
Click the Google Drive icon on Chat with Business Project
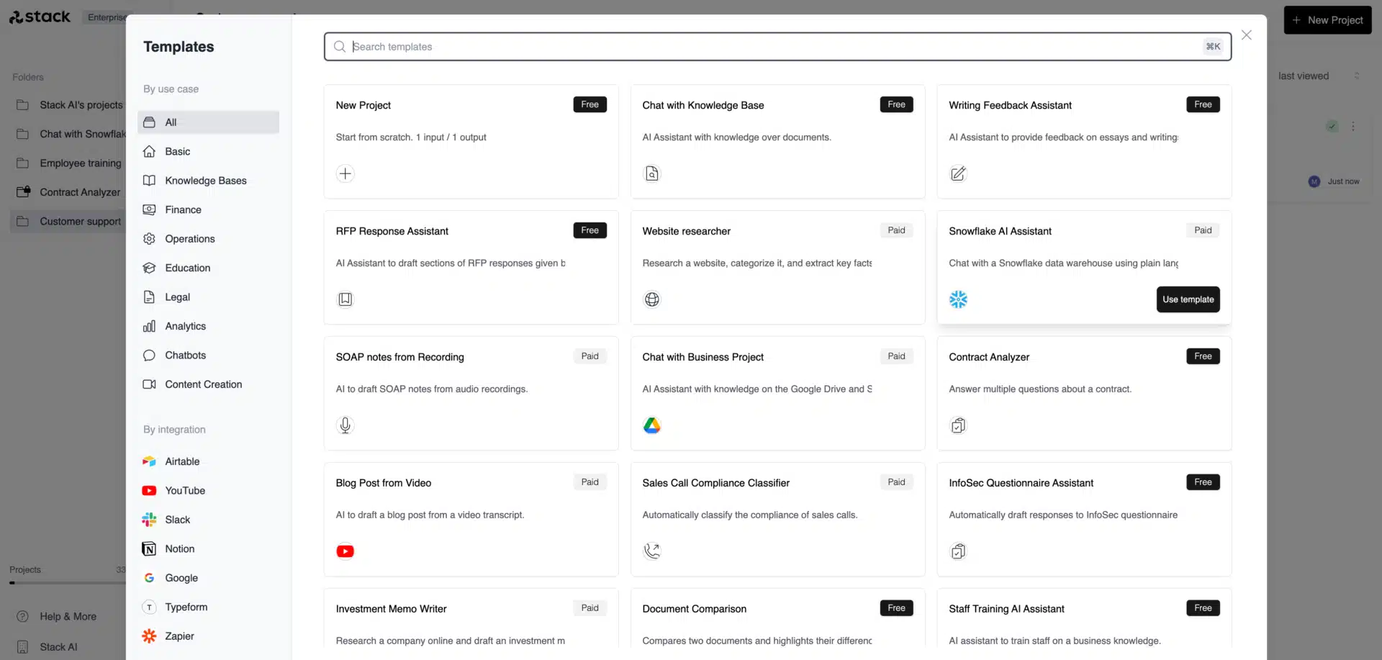click(x=651, y=425)
